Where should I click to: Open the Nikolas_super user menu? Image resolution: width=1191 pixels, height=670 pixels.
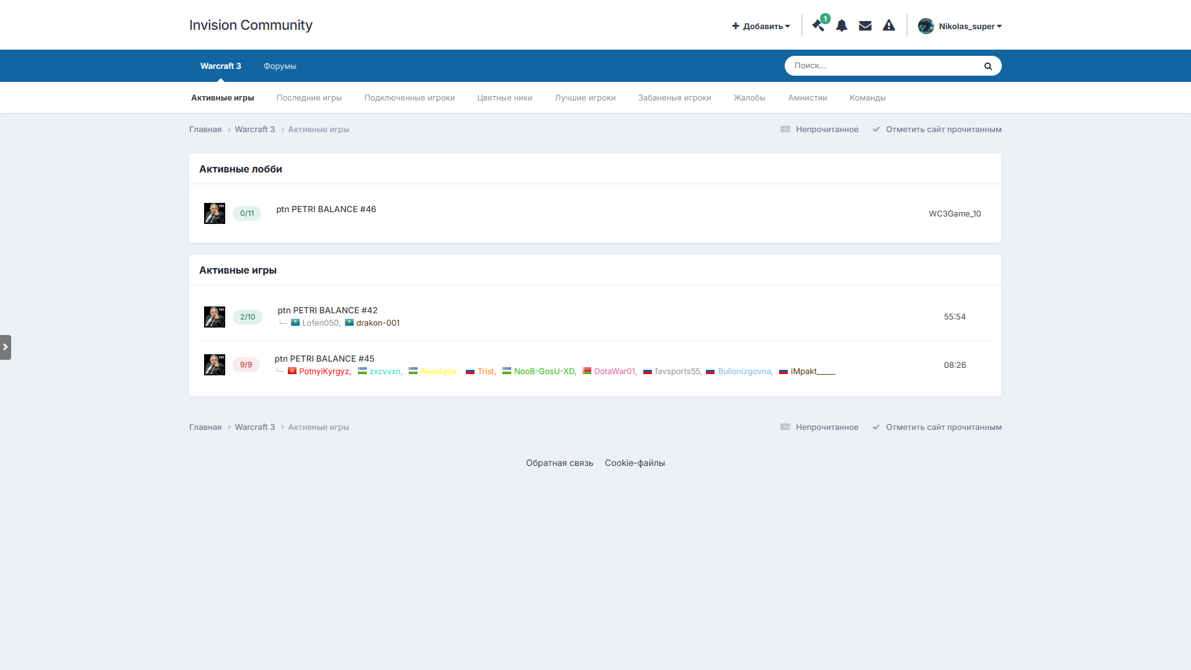click(x=960, y=26)
